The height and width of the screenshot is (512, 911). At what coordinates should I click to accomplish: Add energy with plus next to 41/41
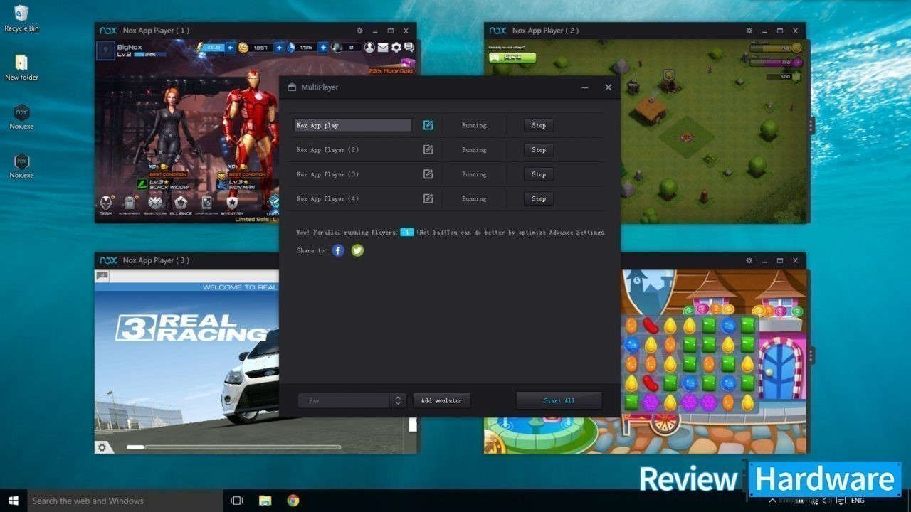click(x=230, y=48)
